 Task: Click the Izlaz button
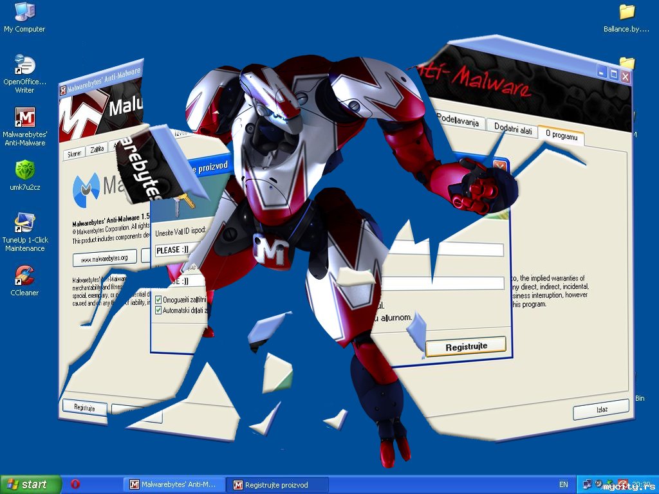tap(601, 410)
